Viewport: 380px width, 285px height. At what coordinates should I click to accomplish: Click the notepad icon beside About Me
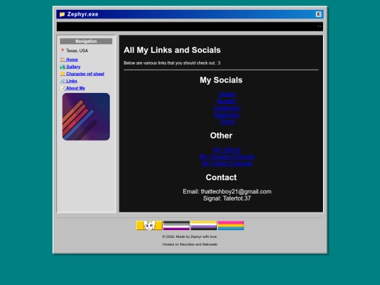click(63, 88)
